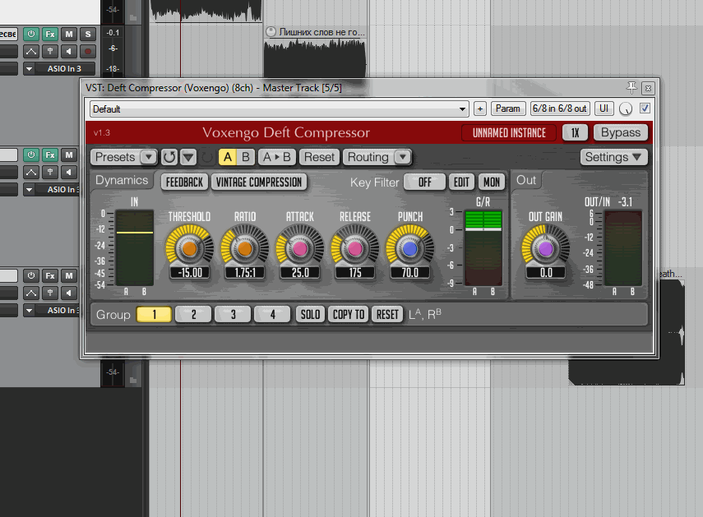Switch to the B state slot
Image resolution: width=703 pixels, height=517 pixels.
246,157
